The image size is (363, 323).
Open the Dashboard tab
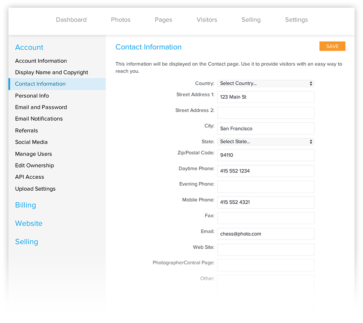coord(71,20)
